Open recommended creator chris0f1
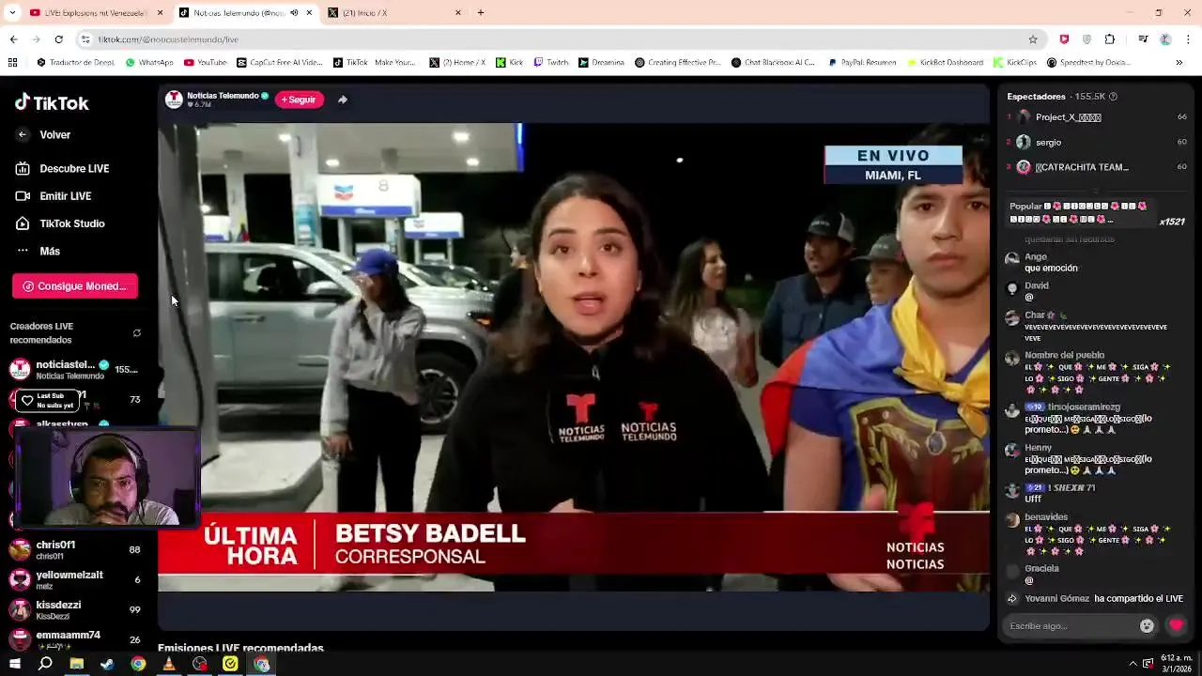This screenshot has height=676, width=1202. point(73,549)
